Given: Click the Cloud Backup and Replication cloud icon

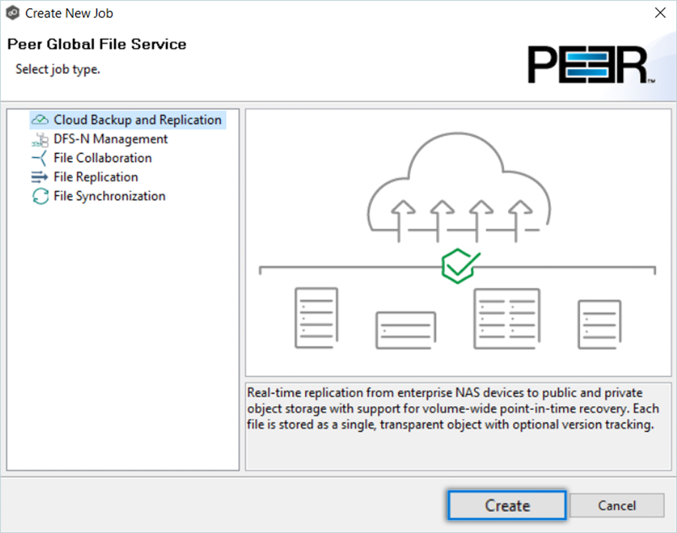Looking at the screenshot, I should [40, 120].
